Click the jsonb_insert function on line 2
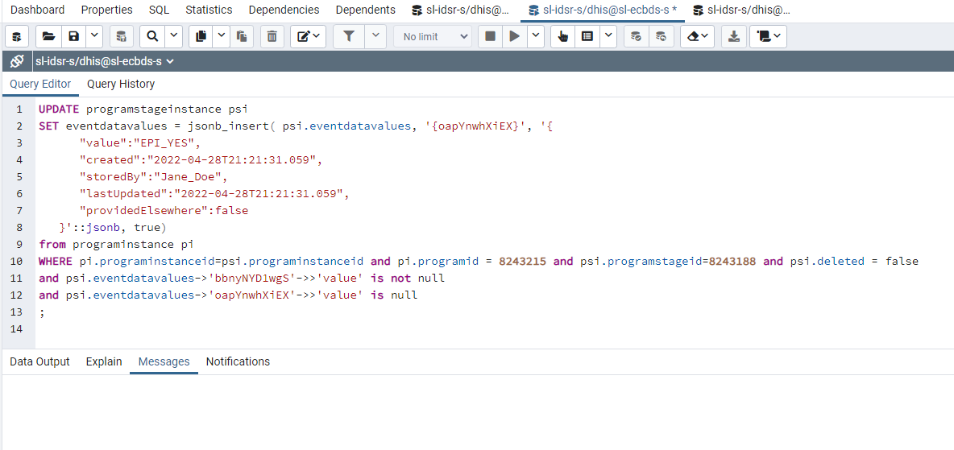Viewport: 954px width, 450px height. (x=230, y=126)
